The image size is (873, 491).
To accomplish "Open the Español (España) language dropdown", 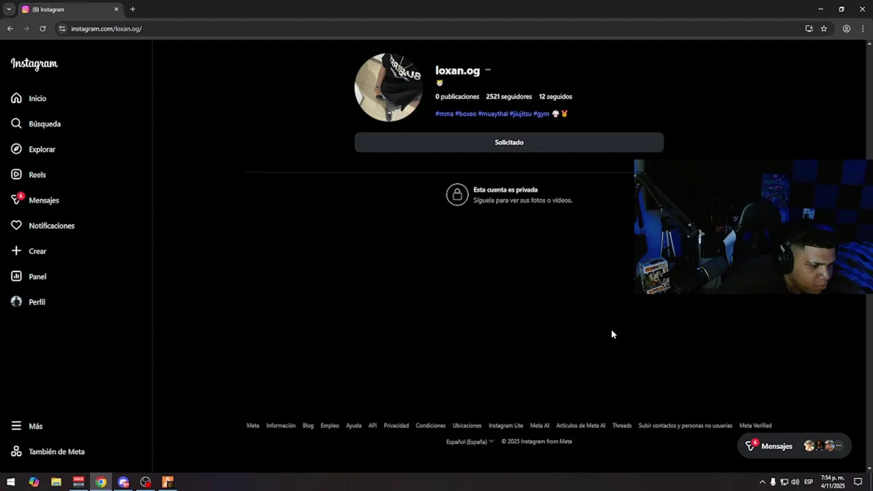I will pyautogui.click(x=470, y=441).
